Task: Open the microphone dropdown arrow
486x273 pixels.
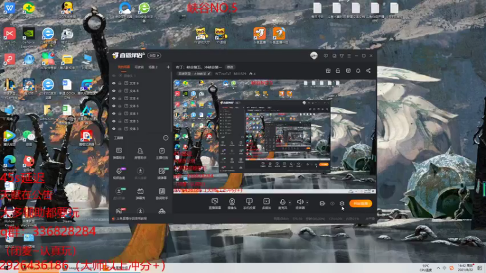Action: click(290, 203)
